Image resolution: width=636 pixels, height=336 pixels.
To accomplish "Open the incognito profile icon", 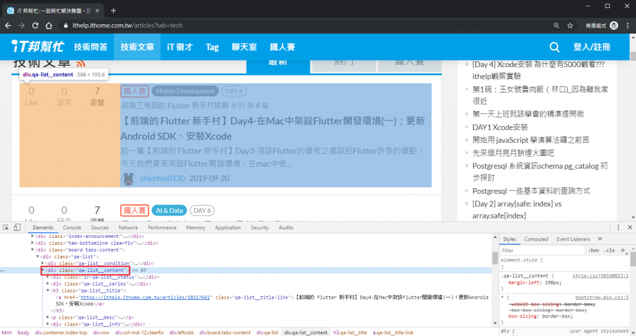I will click(x=614, y=25).
